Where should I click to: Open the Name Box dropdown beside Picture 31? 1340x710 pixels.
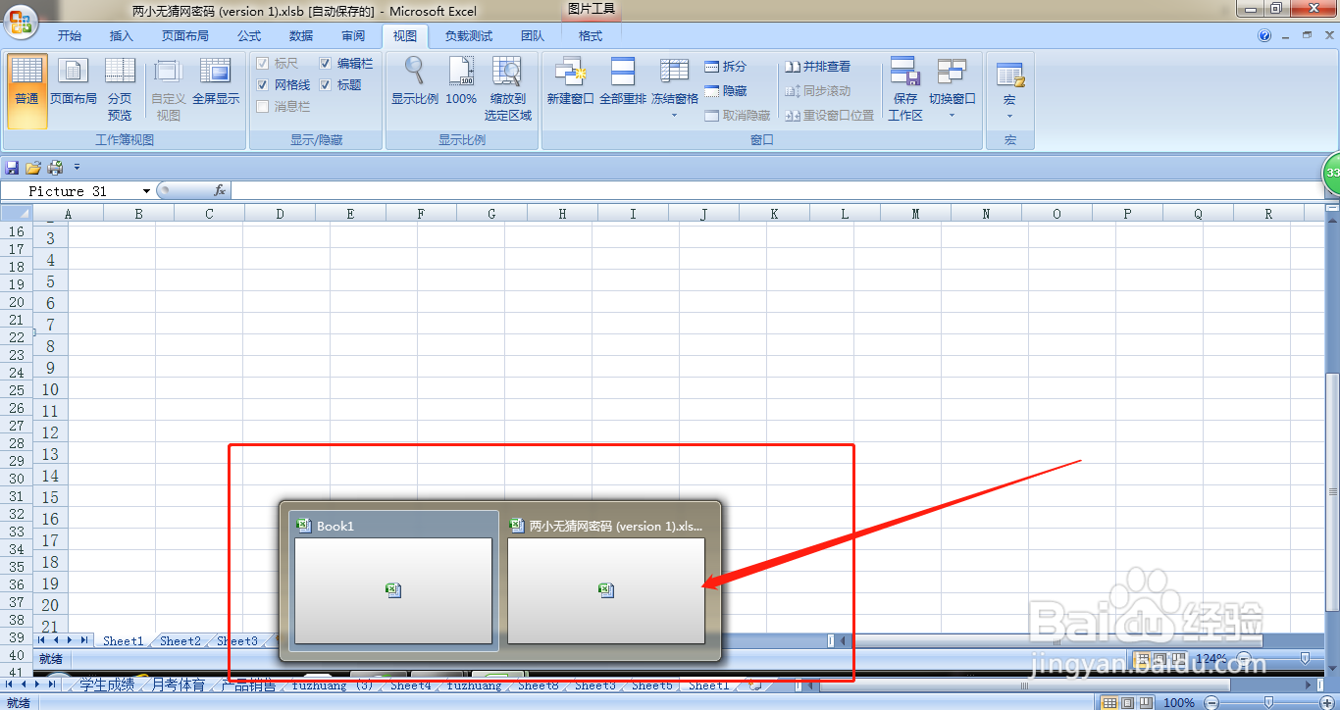coord(147,191)
